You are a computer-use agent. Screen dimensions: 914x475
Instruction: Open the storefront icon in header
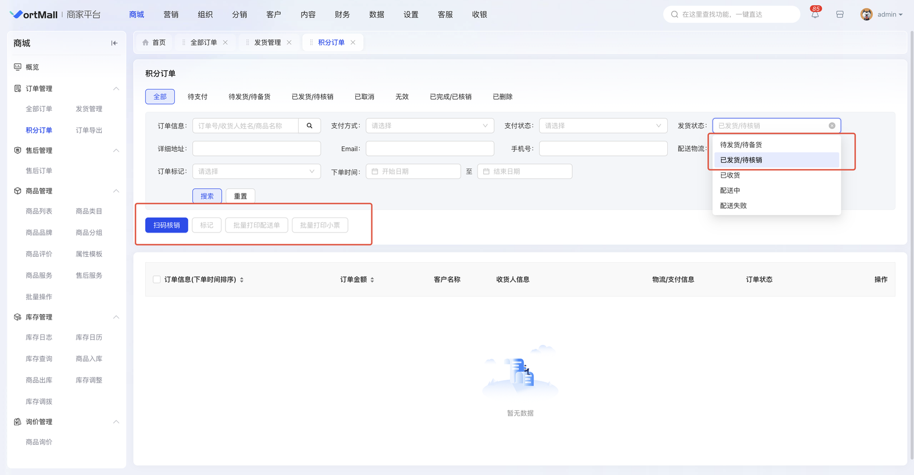pyautogui.click(x=840, y=15)
